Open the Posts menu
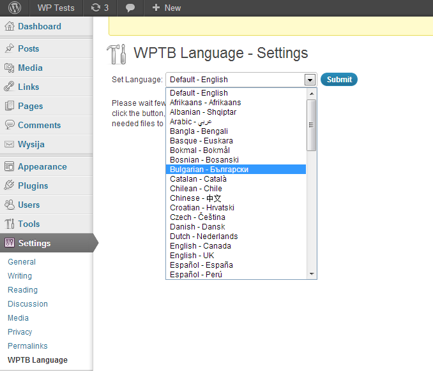 tap(29, 48)
